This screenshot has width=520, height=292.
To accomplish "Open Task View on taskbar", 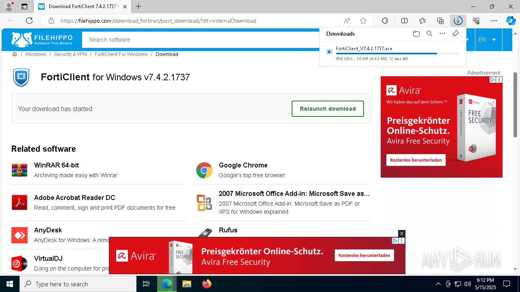I will tap(146, 284).
